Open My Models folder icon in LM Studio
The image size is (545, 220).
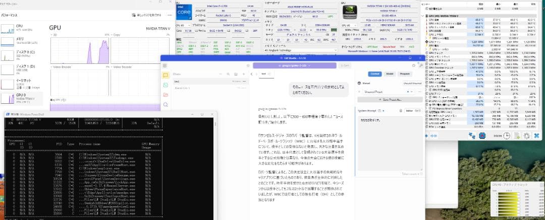point(166,95)
